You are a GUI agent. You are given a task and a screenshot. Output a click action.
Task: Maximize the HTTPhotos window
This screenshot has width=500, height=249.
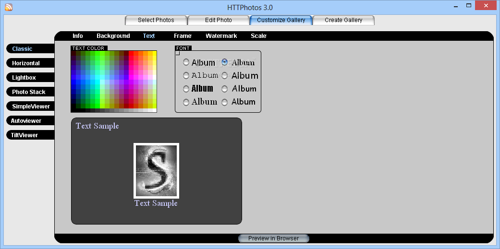click(469, 5)
